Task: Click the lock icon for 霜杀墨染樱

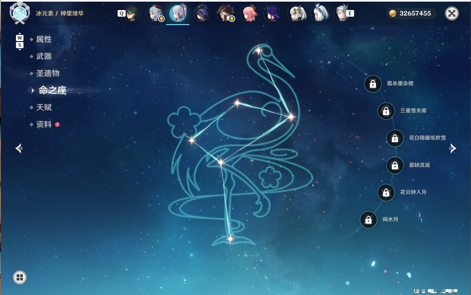Action: (x=373, y=84)
